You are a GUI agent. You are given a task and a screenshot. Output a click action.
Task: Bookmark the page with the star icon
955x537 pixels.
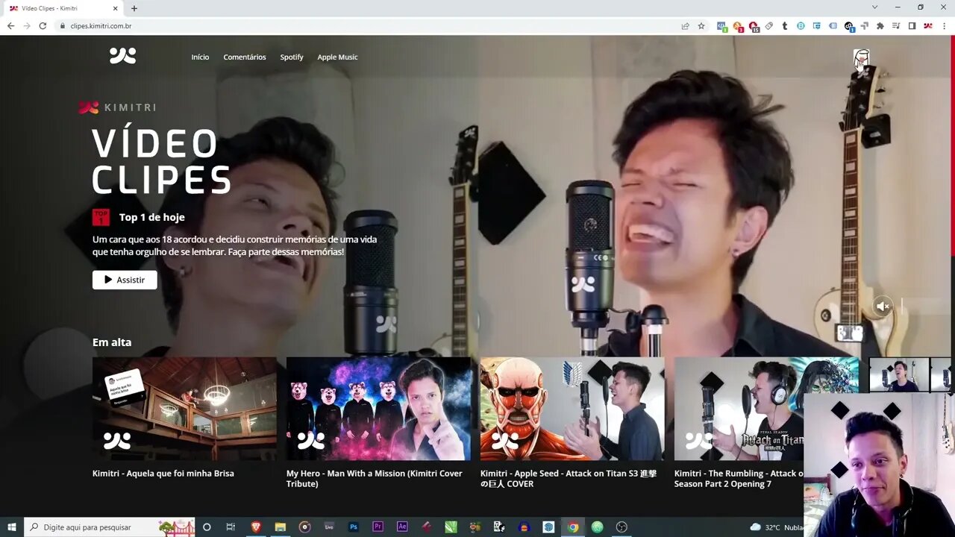tap(701, 25)
